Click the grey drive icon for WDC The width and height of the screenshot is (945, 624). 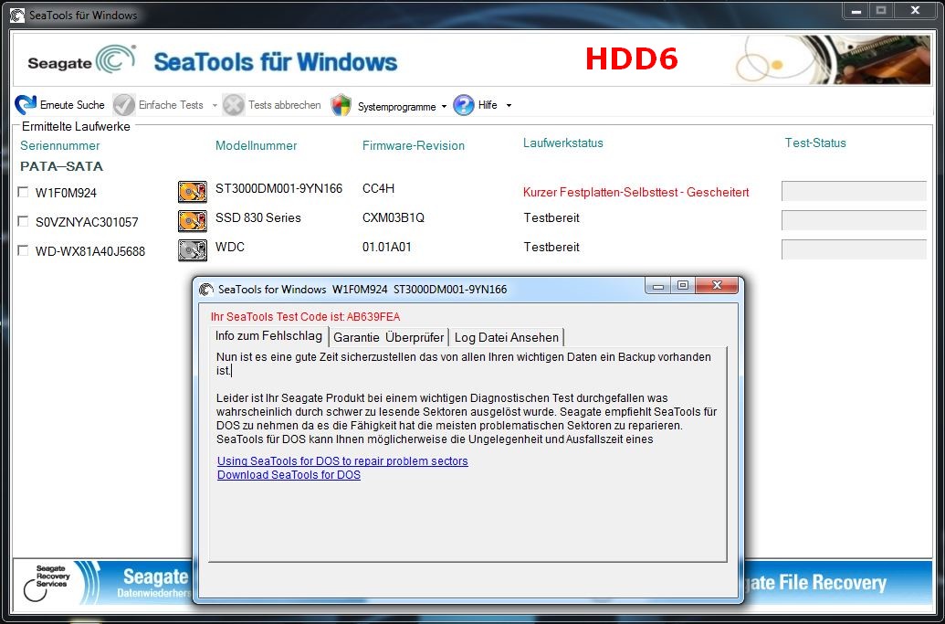coord(193,250)
